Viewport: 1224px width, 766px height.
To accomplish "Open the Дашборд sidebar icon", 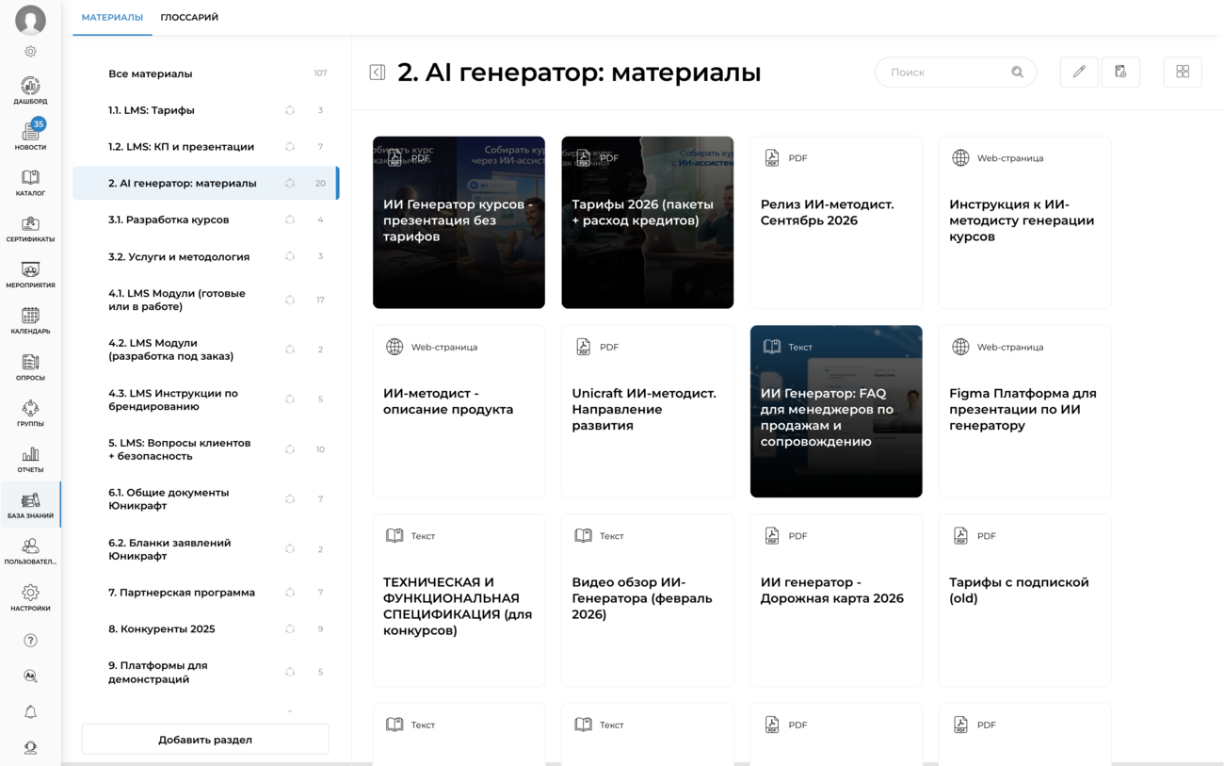I will [30, 90].
